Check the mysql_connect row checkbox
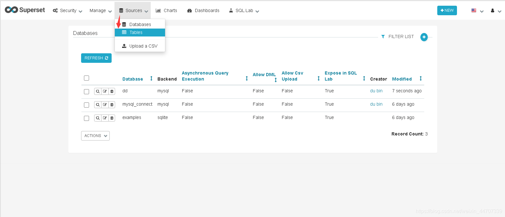This screenshot has width=505, height=217. 86,105
